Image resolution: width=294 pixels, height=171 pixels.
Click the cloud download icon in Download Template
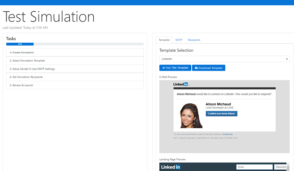tap(196, 68)
